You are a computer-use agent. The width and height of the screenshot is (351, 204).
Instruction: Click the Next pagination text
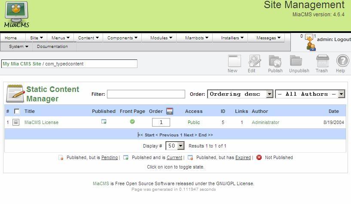click(x=189, y=135)
